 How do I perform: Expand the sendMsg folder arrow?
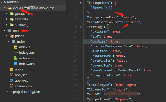[x=7, y=25]
